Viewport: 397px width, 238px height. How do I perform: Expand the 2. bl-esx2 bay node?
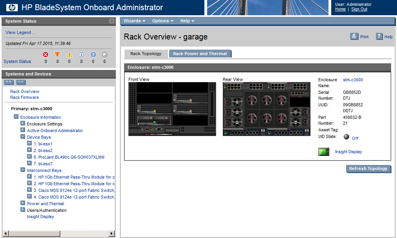click(x=29, y=150)
